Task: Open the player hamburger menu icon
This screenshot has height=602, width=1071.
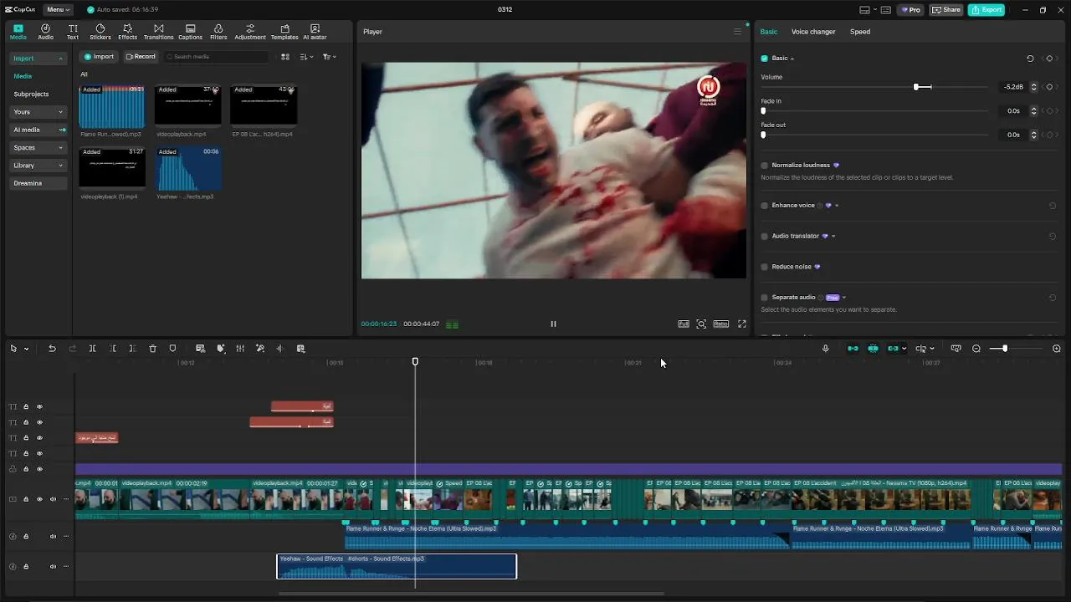Action: point(737,32)
